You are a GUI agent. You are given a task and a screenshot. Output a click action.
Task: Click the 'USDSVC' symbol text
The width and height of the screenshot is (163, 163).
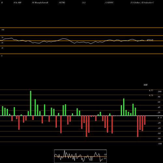tap(110, 3)
